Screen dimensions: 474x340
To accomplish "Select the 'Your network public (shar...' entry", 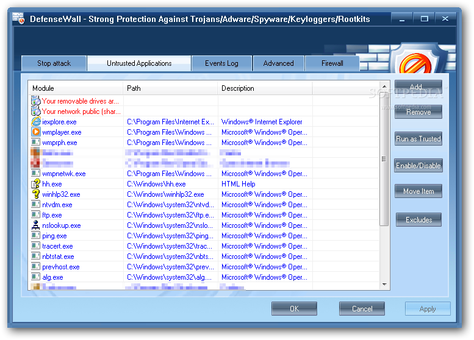I will click(x=81, y=112).
